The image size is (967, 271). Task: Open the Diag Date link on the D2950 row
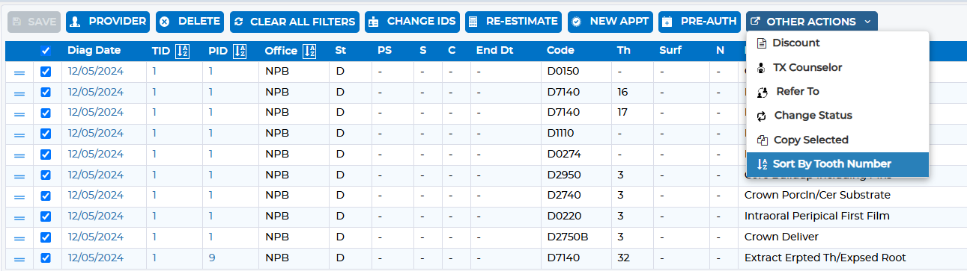click(95, 175)
